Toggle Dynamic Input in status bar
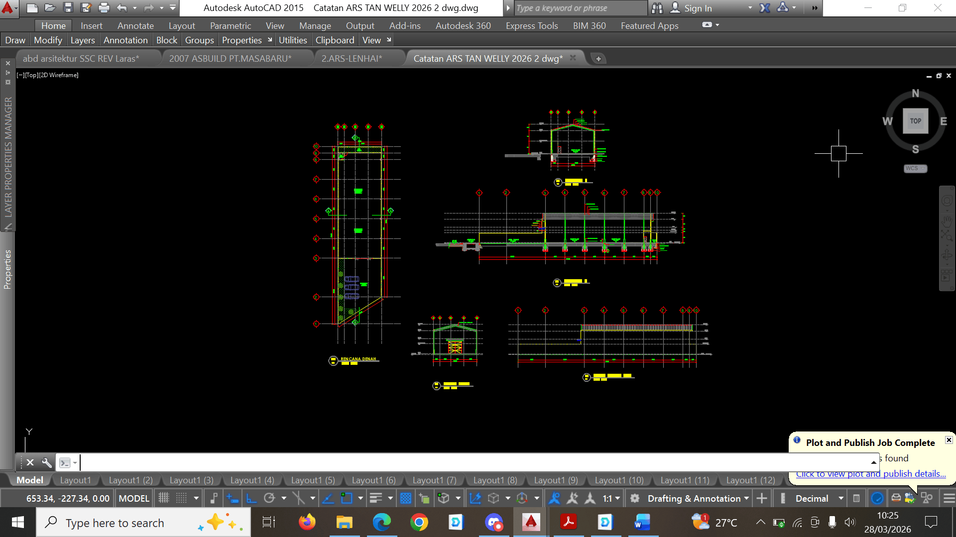The width and height of the screenshot is (956, 537). click(x=233, y=498)
